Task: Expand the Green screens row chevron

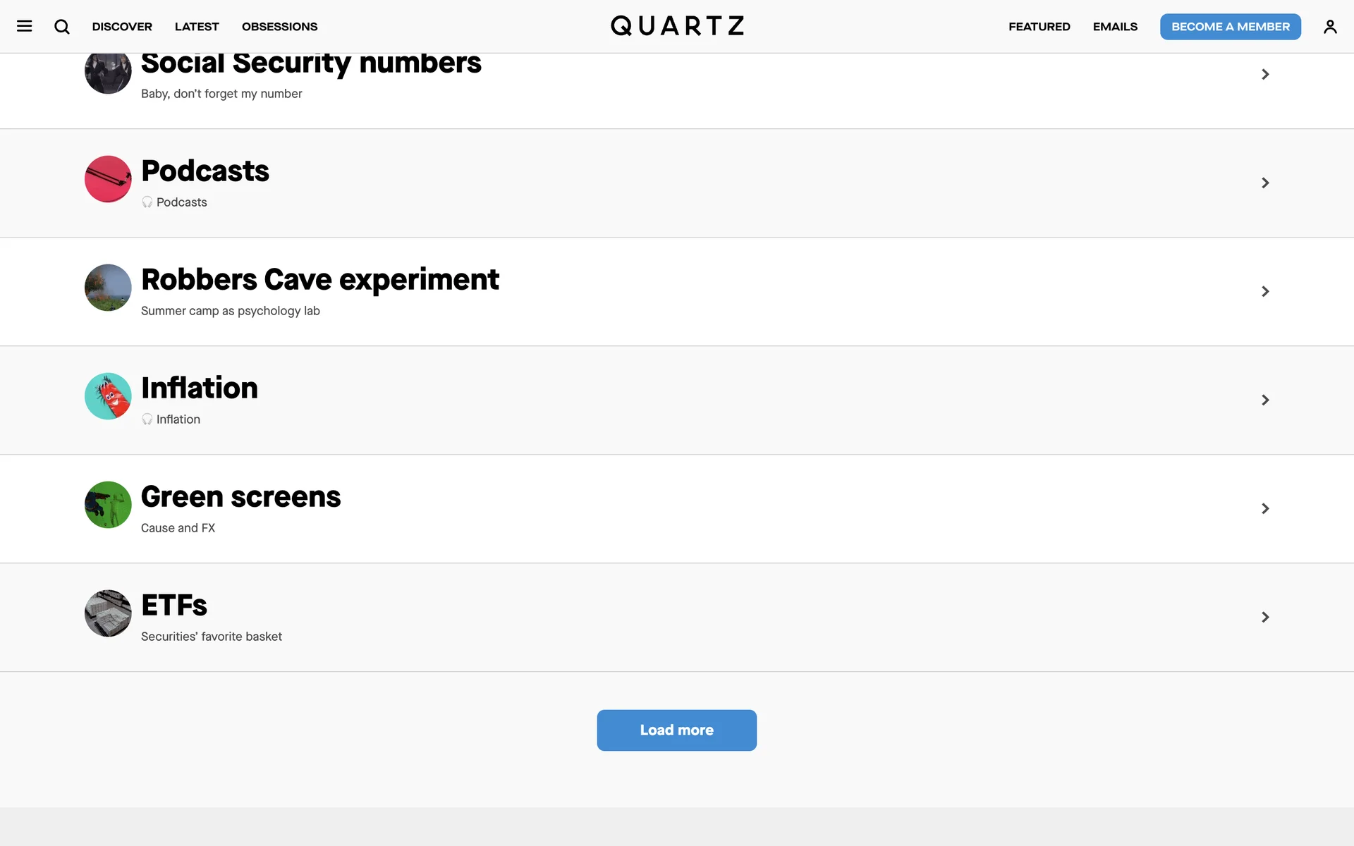Action: [x=1265, y=509]
